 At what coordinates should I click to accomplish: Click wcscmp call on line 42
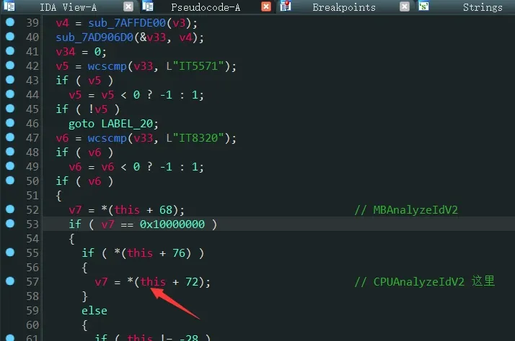coord(107,66)
